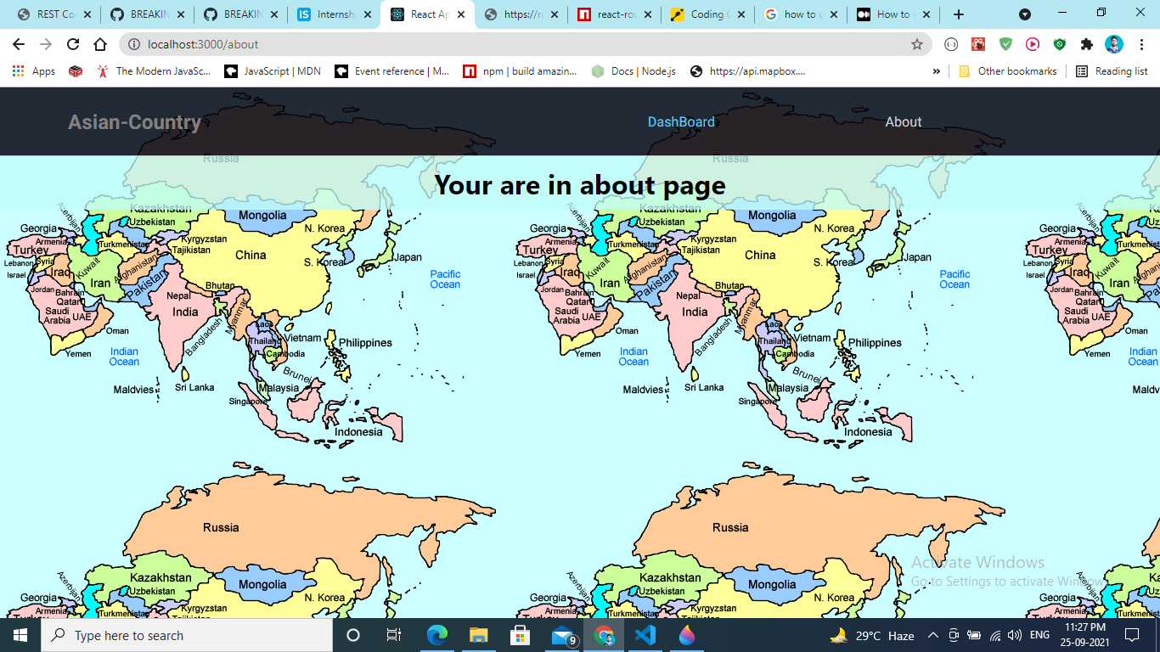The height and width of the screenshot is (652, 1160).
Task: Open the Other bookmarks folder
Action: (1008, 71)
